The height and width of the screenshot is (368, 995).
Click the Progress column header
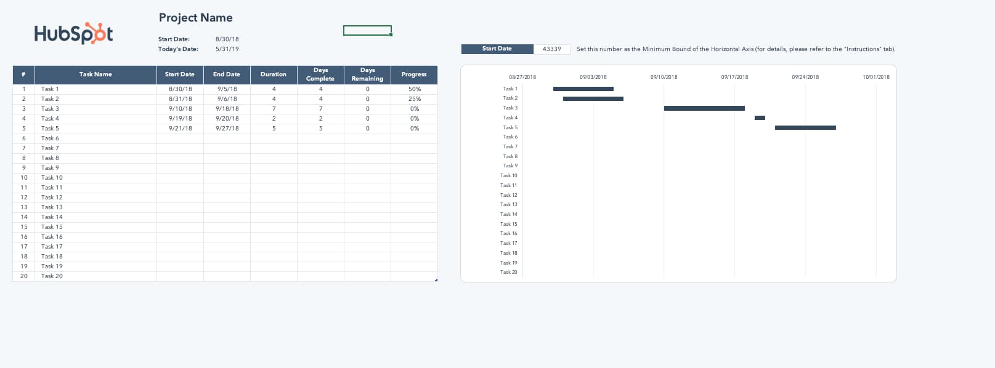pyautogui.click(x=413, y=74)
